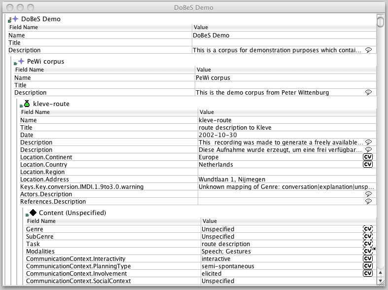
Task: Edit the empty Title value under DoBeS Demo
Action: click(284, 43)
